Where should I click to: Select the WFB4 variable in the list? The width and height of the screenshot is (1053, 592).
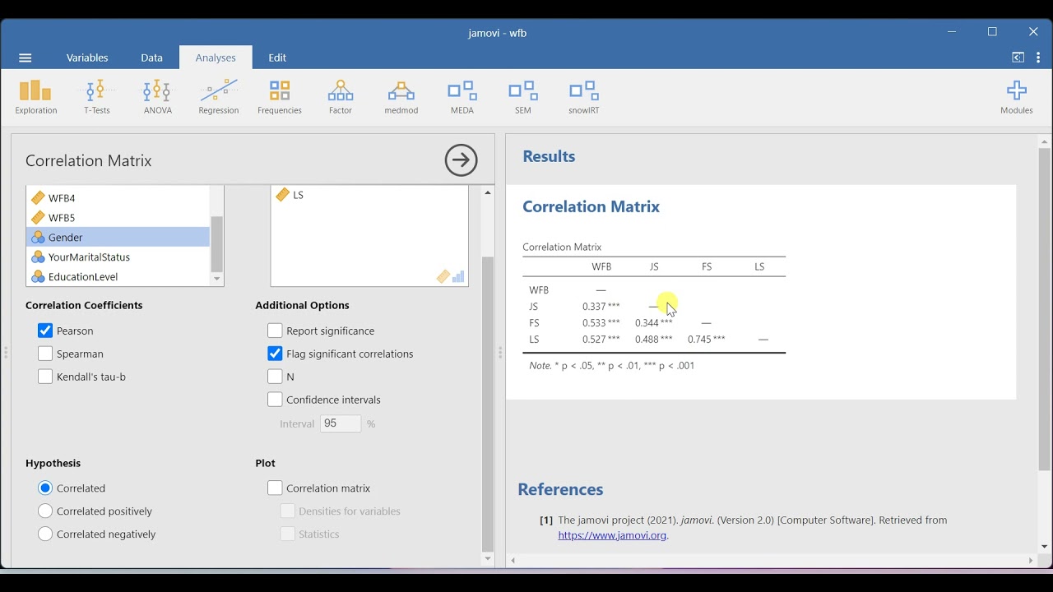(x=118, y=198)
